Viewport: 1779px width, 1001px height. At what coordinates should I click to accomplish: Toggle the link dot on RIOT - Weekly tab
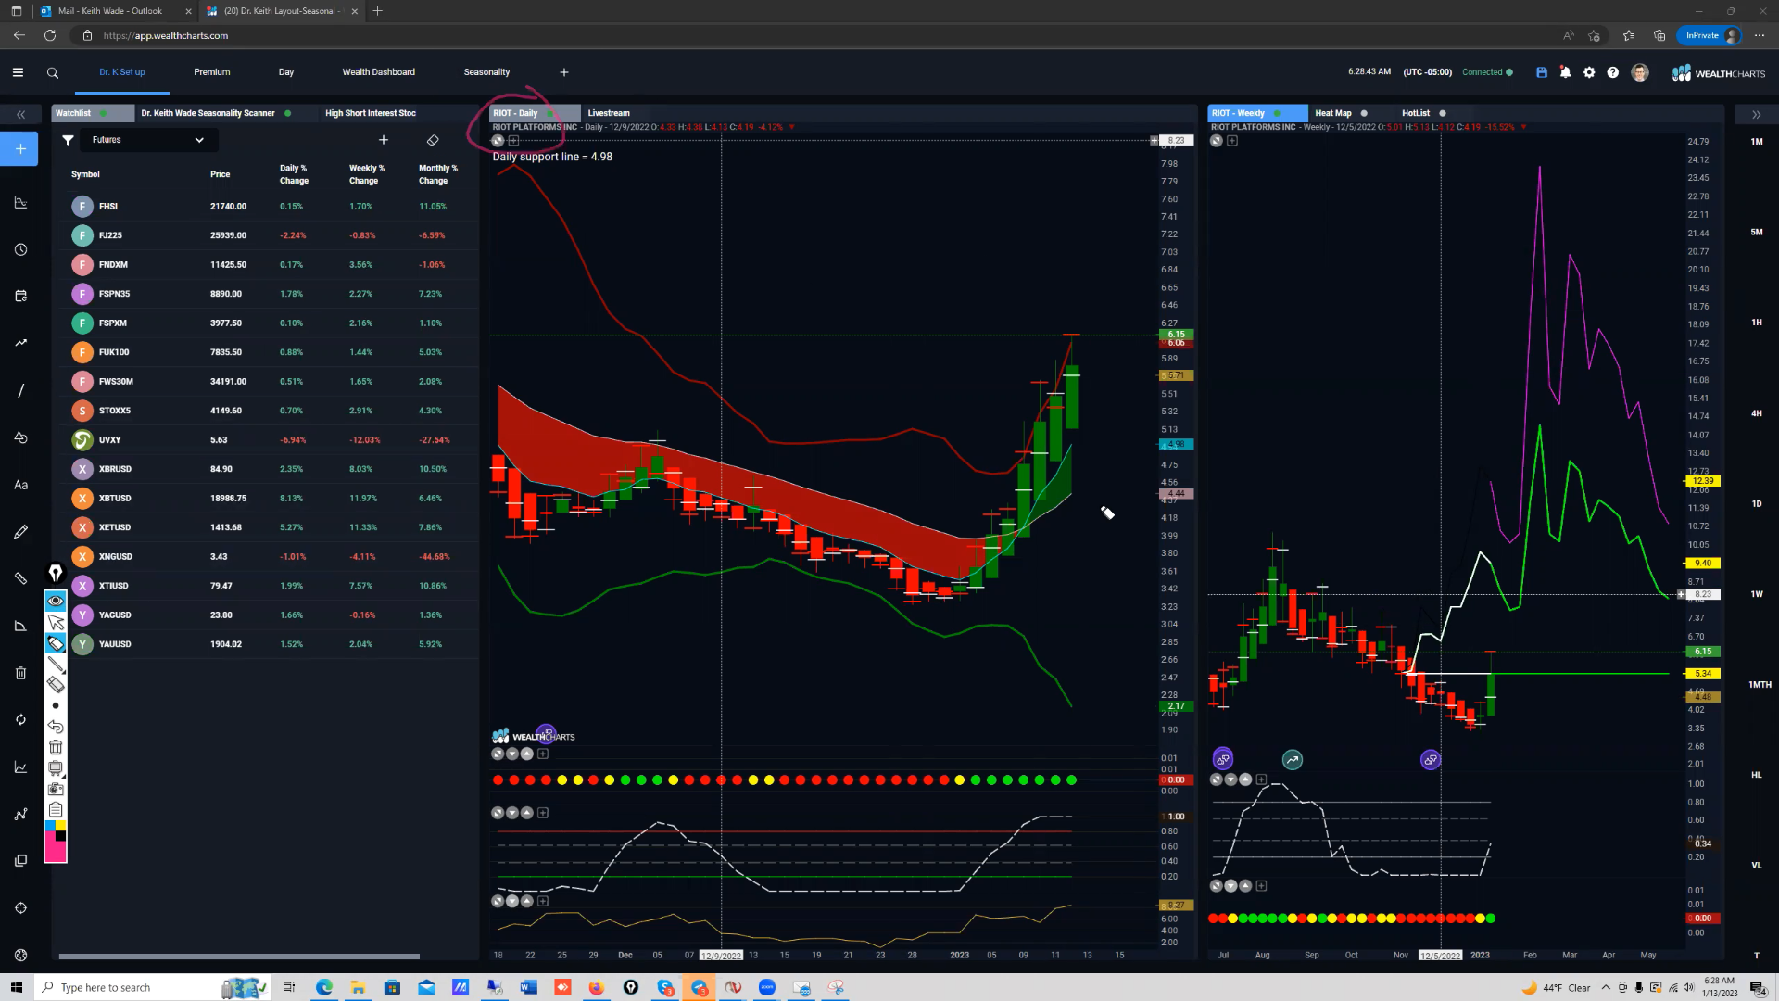(x=1278, y=113)
